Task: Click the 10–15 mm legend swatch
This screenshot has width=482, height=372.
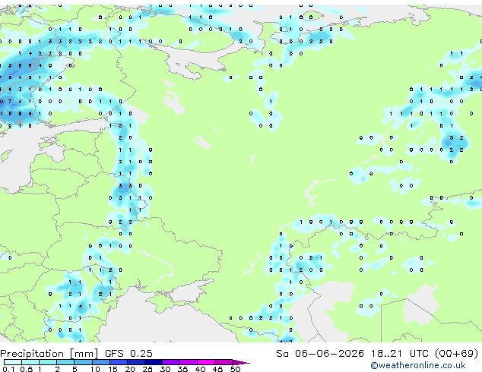Action: [101, 362]
